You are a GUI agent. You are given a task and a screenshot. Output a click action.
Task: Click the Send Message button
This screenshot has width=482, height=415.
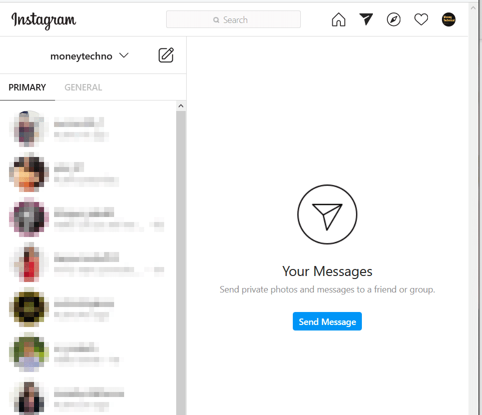click(327, 321)
